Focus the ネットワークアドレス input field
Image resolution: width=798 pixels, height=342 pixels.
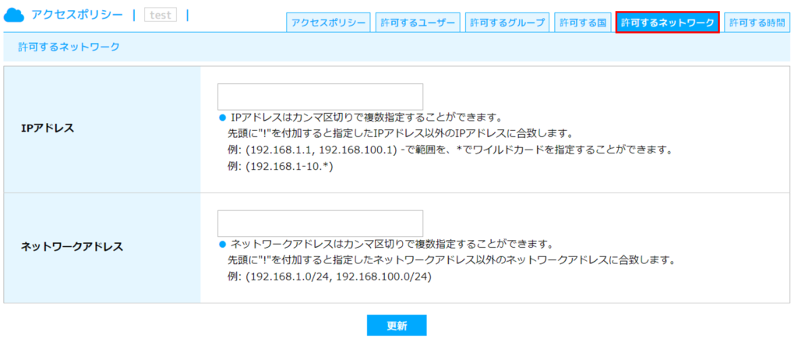[x=320, y=224]
